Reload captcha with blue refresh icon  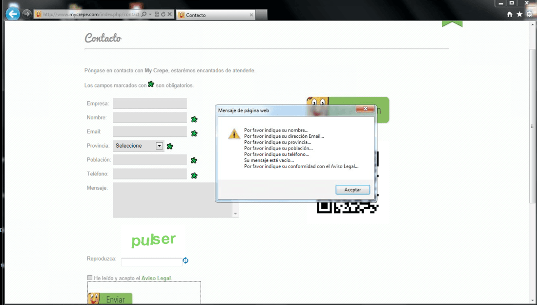(186, 261)
